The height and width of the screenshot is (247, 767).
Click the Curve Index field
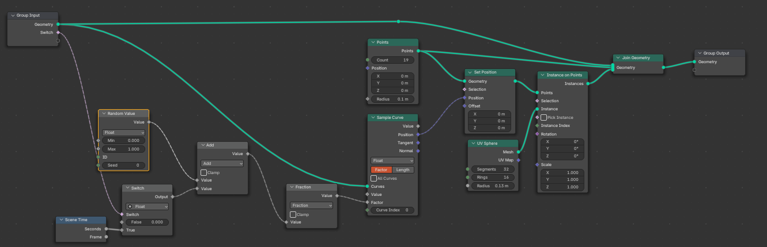click(392, 210)
